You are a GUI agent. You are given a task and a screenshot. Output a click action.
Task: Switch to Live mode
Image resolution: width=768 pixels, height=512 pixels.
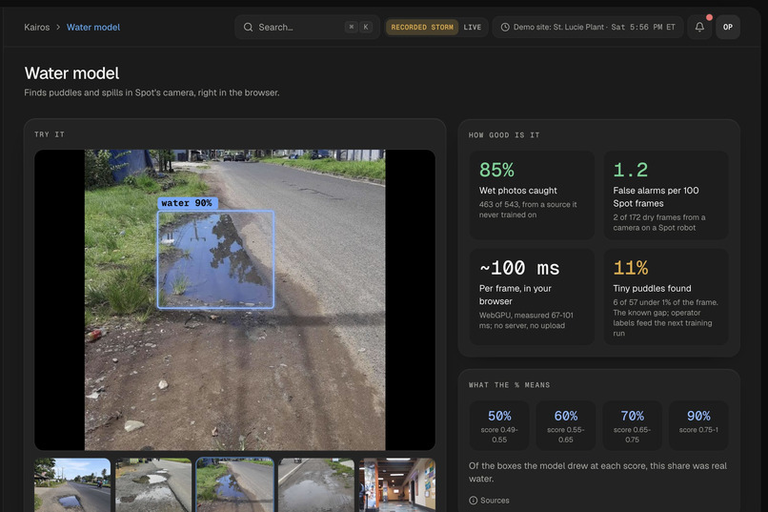[x=473, y=27]
